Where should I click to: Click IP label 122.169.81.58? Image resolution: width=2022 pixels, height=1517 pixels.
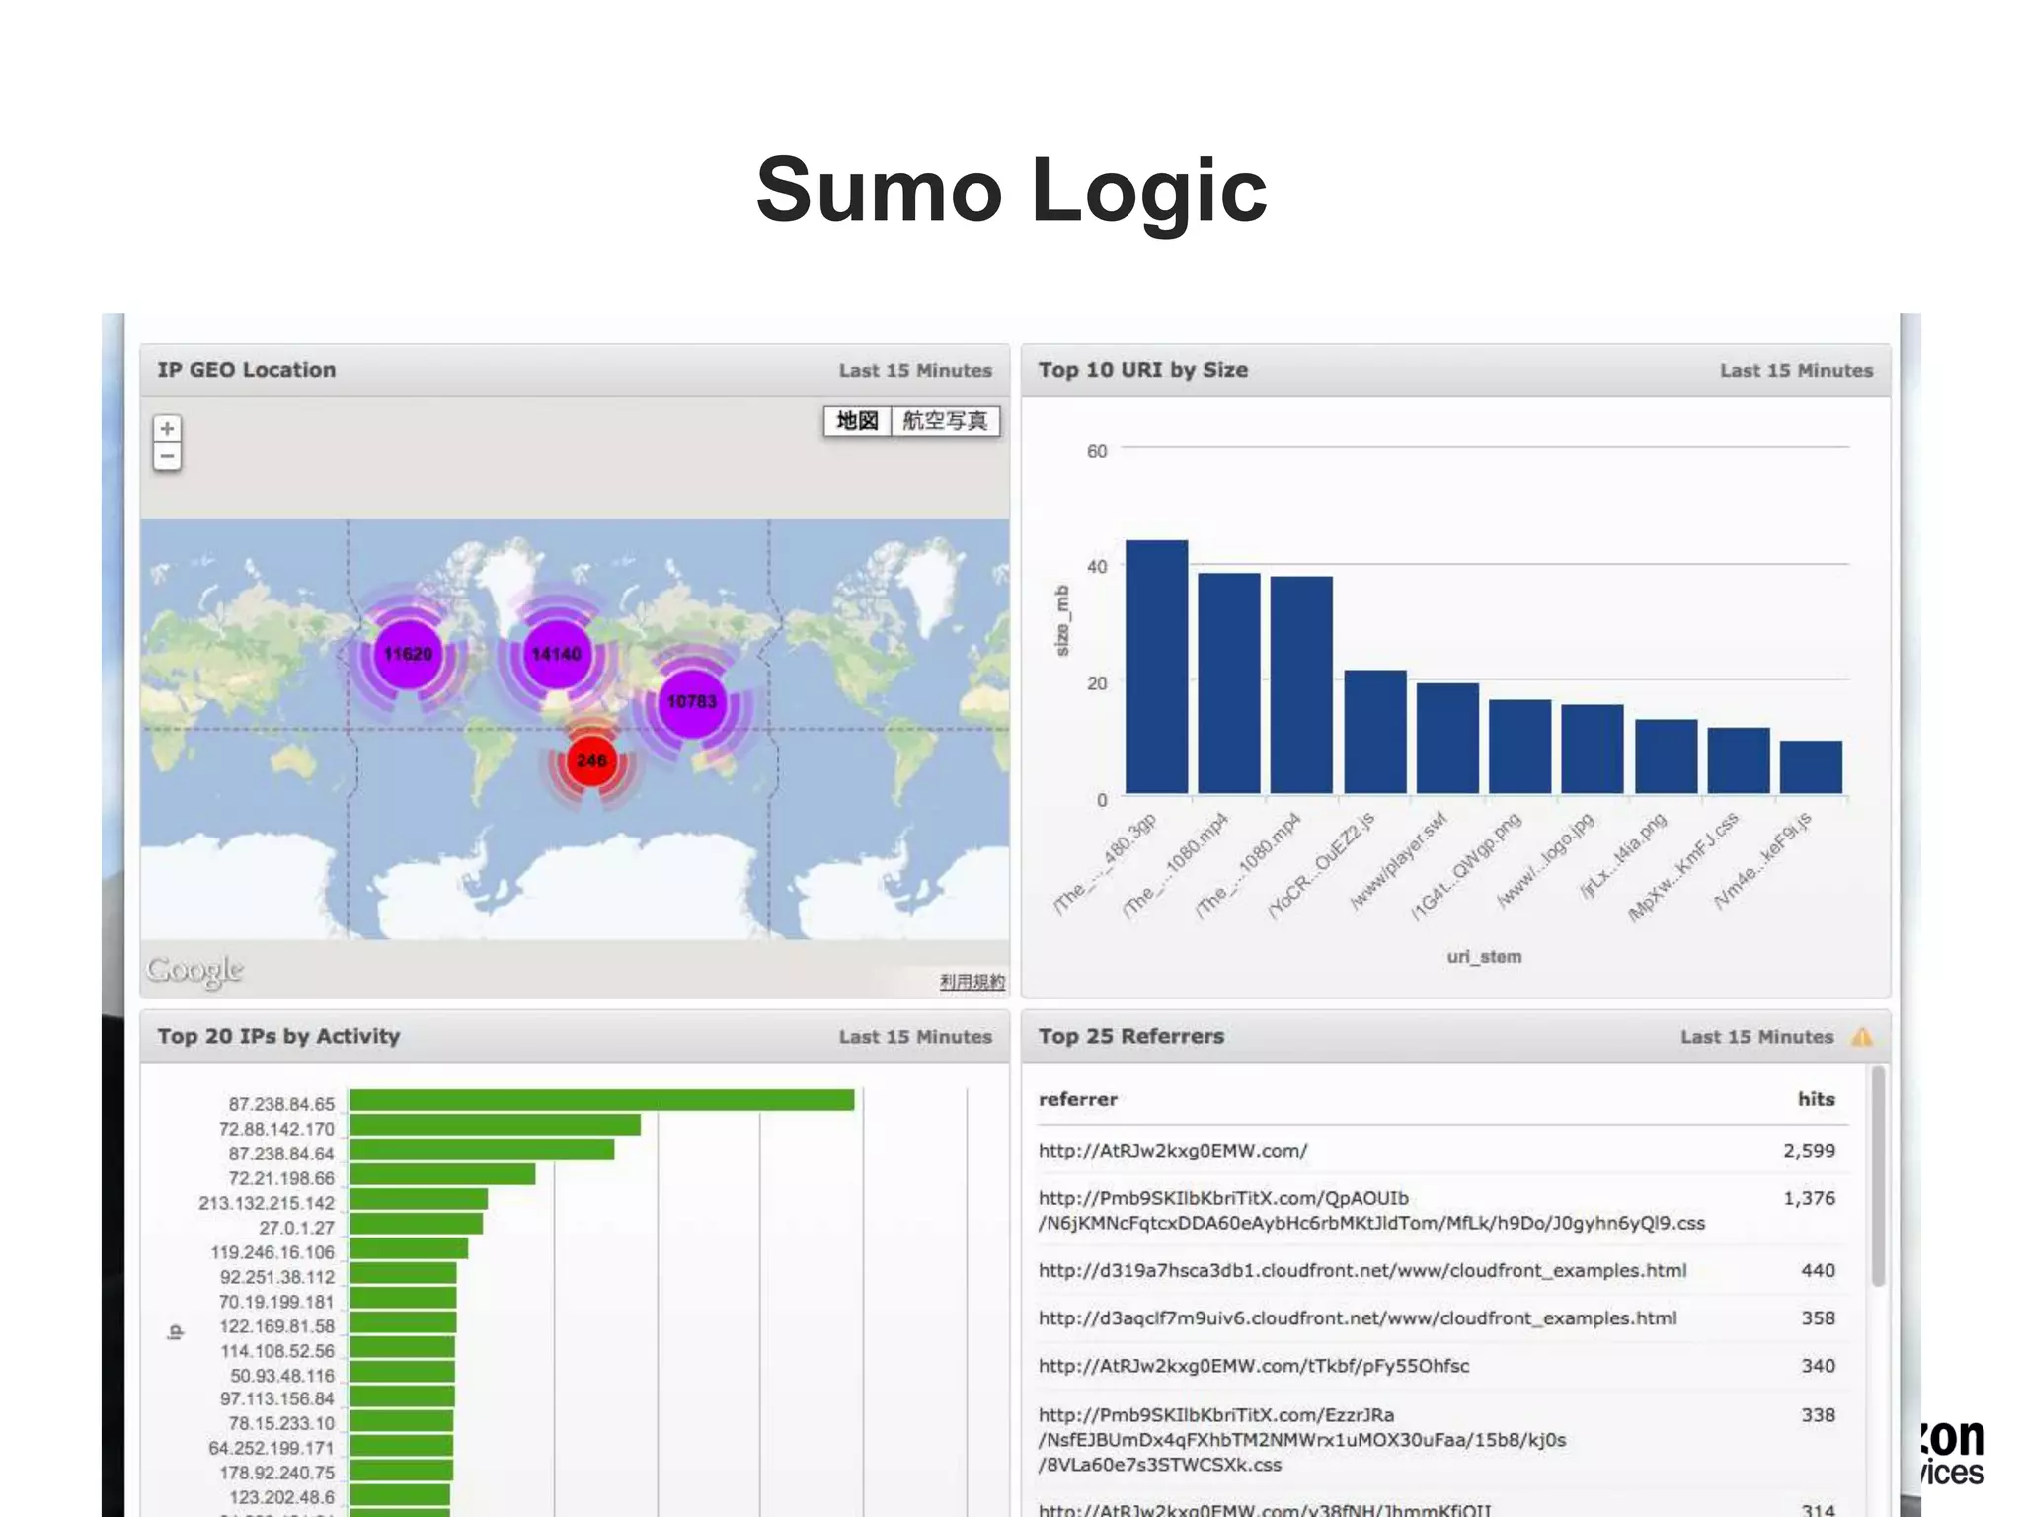[276, 1326]
